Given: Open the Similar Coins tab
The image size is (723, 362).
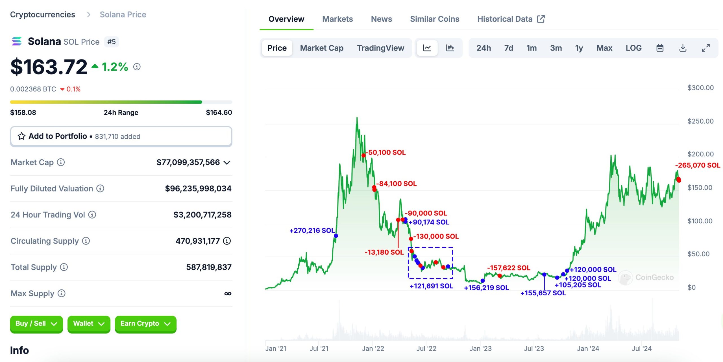Looking at the screenshot, I should click(434, 19).
